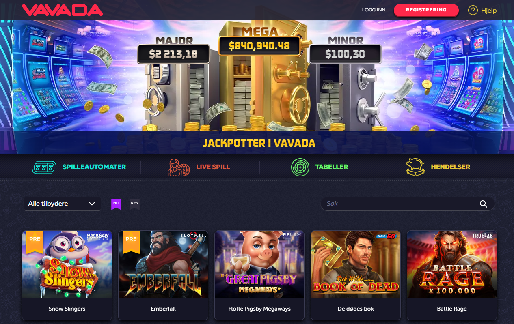Launch the Emberfall game tile
The image size is (514, 324).
pyautogui.click(x=163, y=264)
